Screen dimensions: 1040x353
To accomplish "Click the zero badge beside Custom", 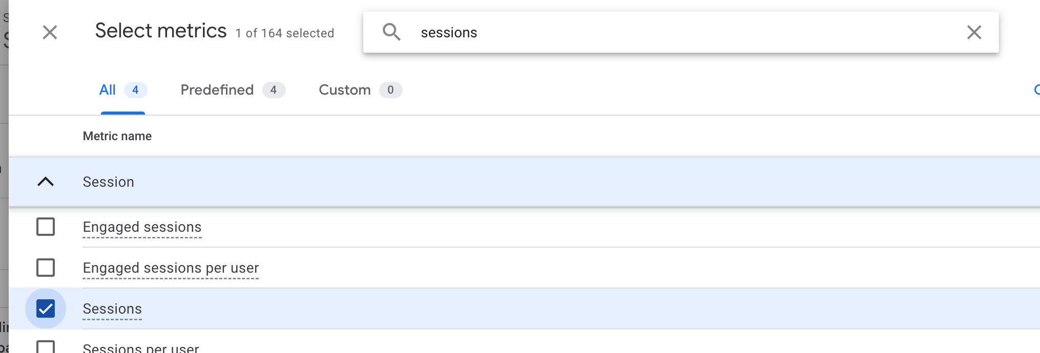I will click(390, 90).
